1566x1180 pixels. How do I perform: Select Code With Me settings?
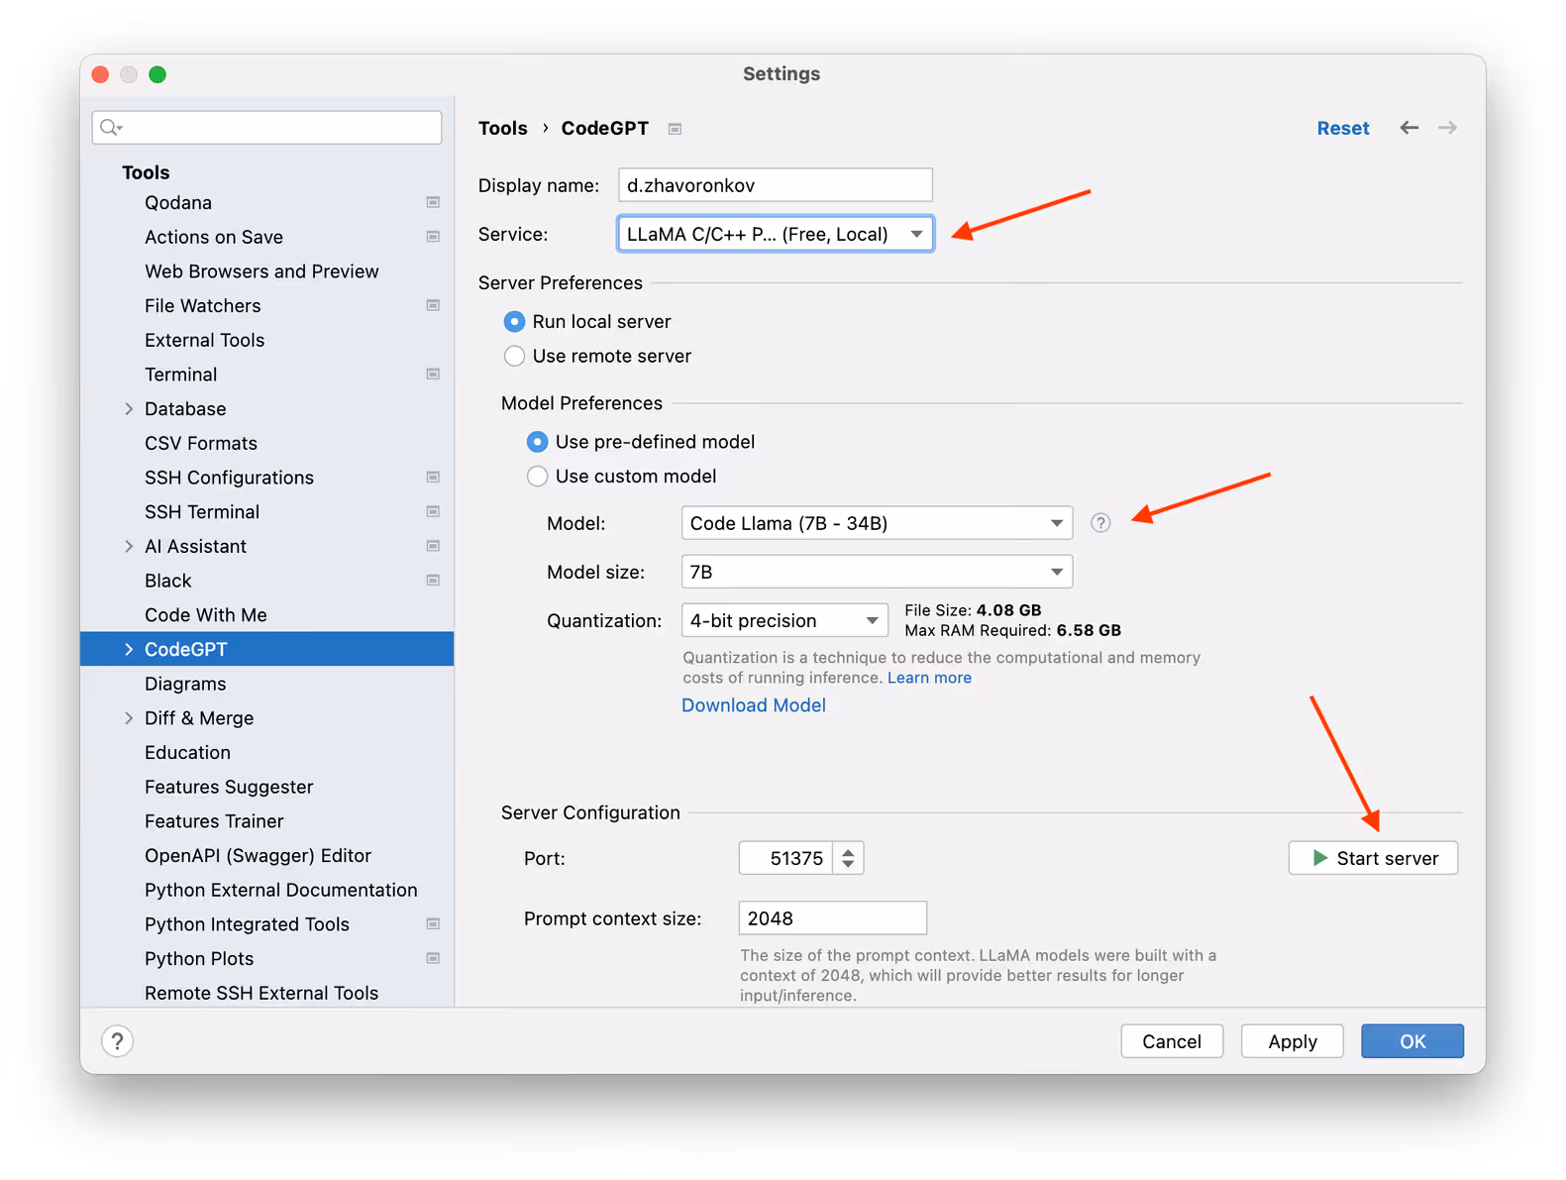pyautogui.click(x=206, y=615)
